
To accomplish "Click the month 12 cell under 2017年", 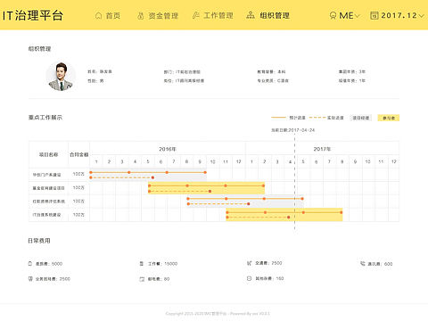I will [x=393, y=161].
